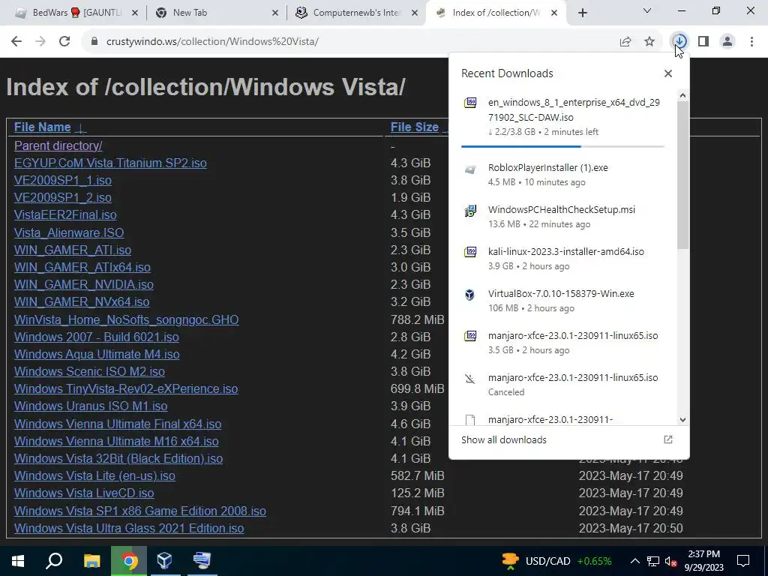Switch to the New Tab tab
Image resolution: width=768 pixels, height=576 pixels.
point(215,13)
